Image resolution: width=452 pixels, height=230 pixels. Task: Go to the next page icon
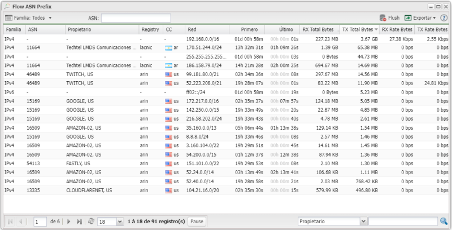pos(68,222)
